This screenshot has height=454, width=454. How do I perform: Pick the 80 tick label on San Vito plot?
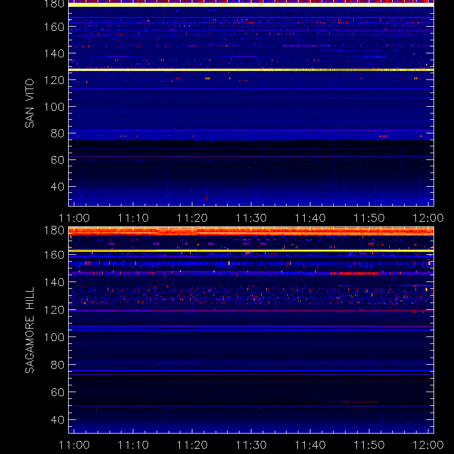(57, 133)
